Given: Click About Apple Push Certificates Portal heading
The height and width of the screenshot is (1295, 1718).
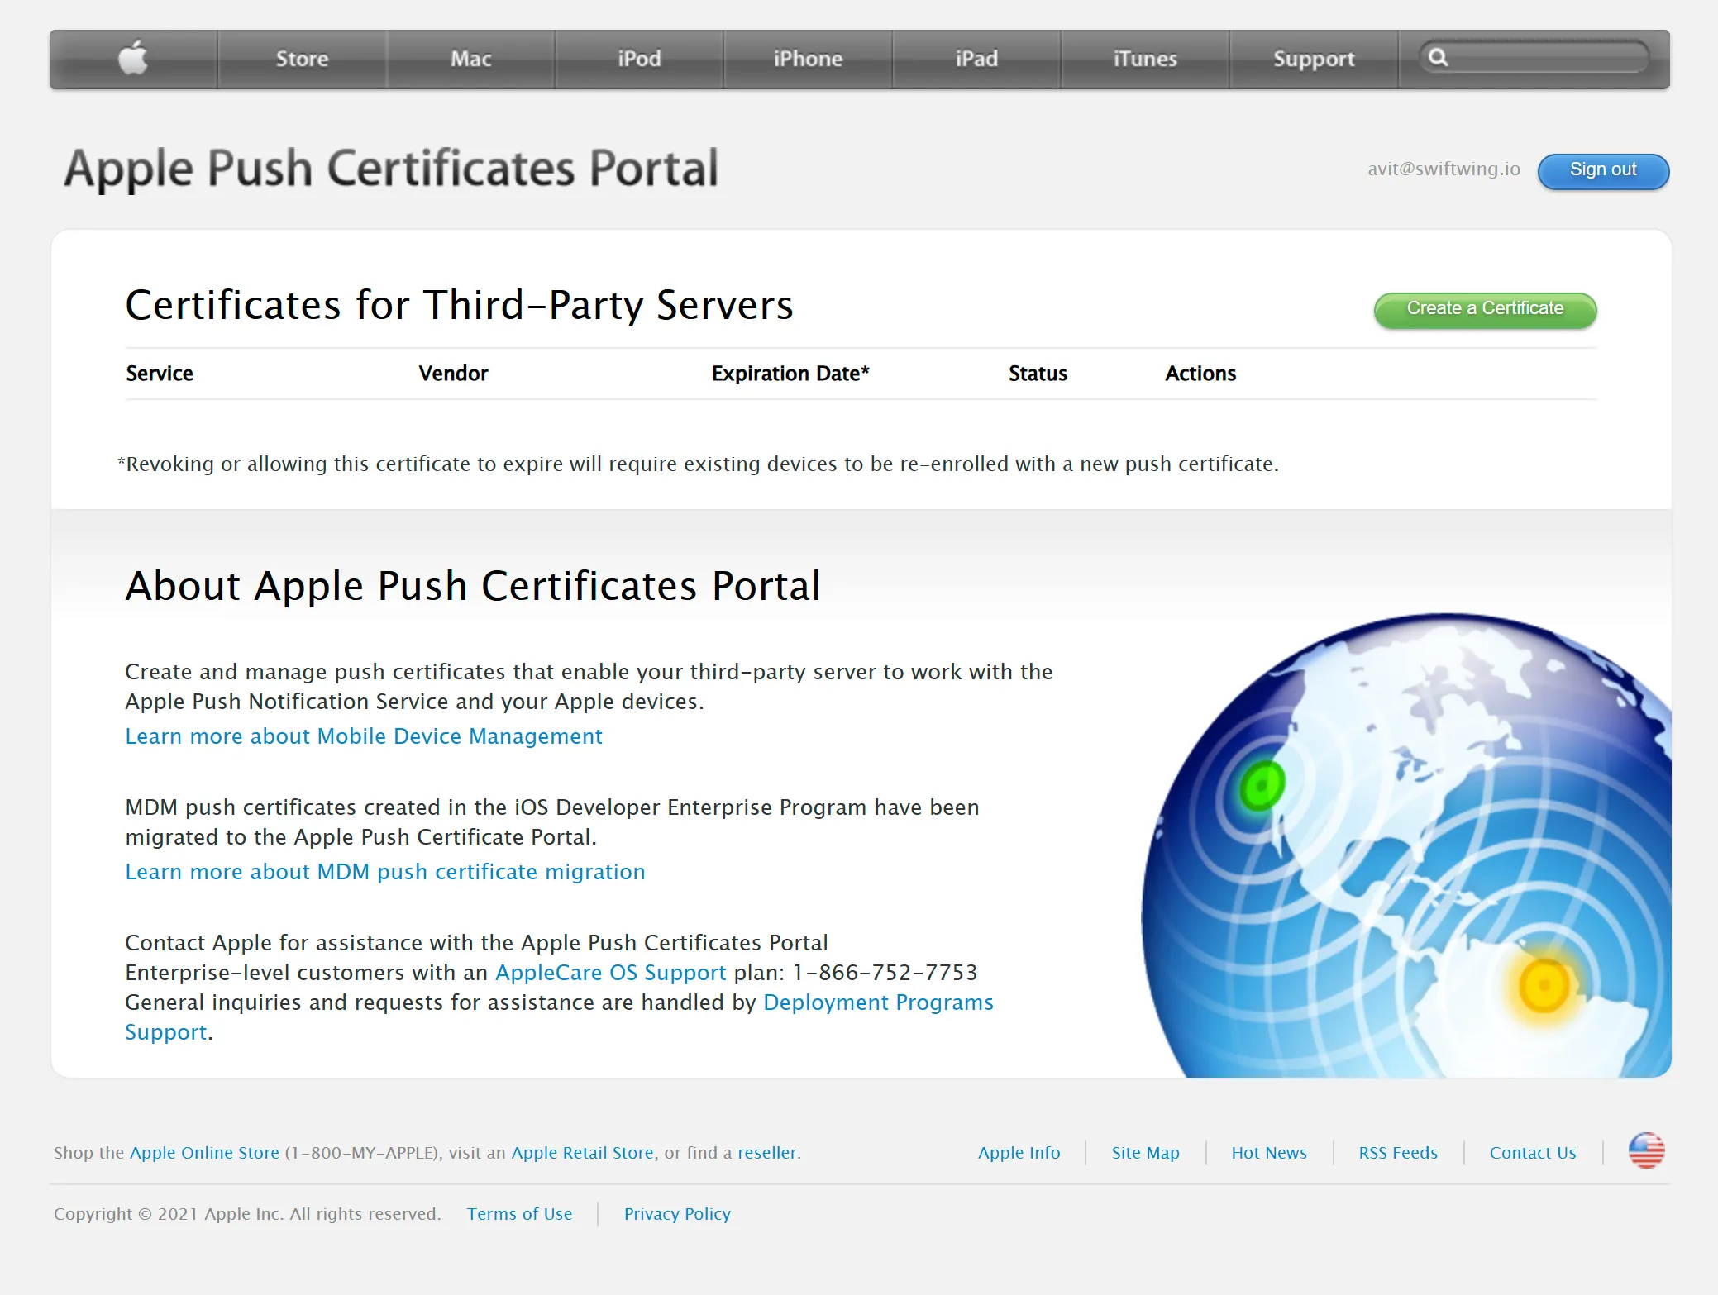Looking at the screenshot, I should coord(473,586).
